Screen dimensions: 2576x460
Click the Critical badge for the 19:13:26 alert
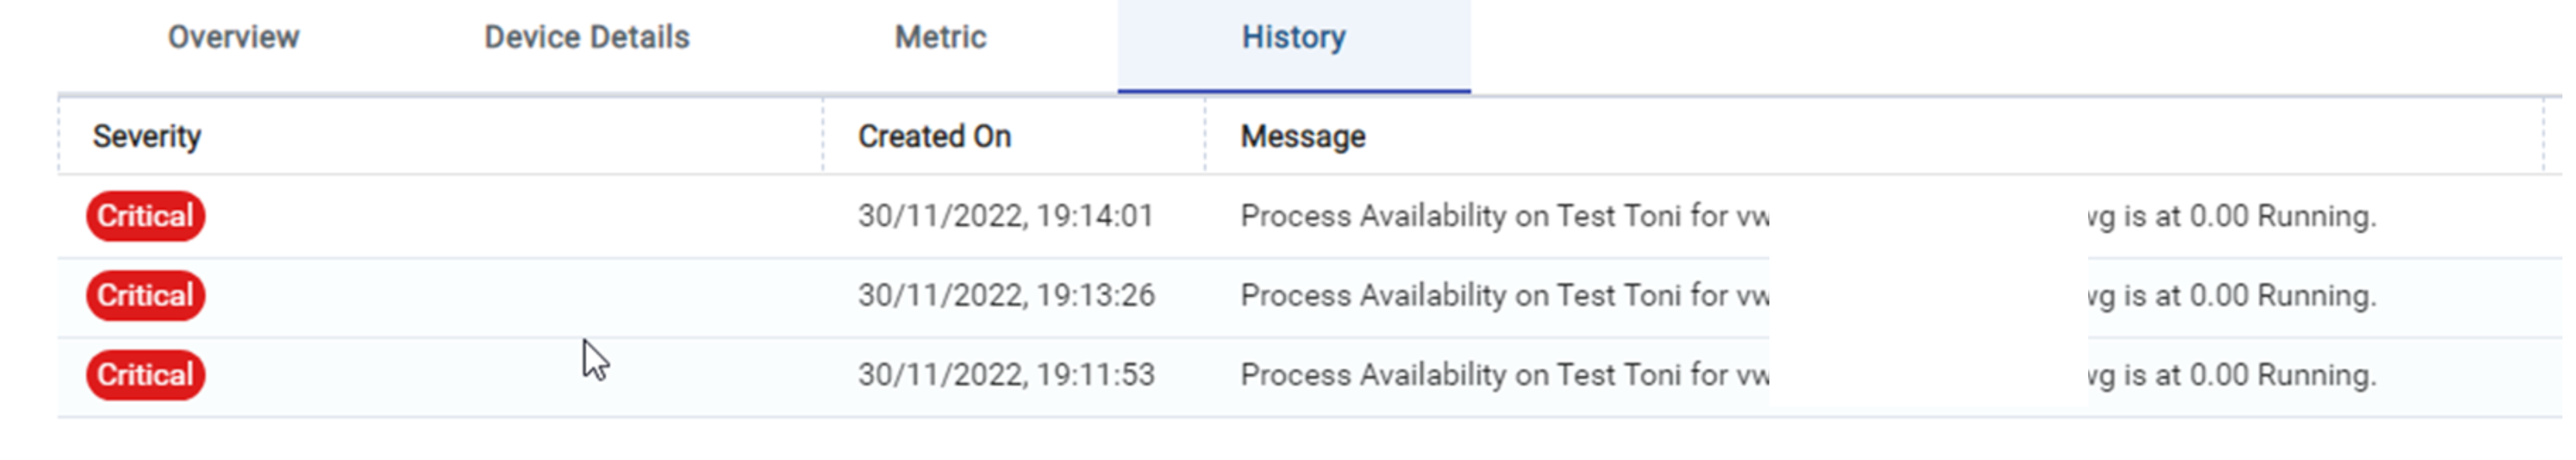[145, 295]
